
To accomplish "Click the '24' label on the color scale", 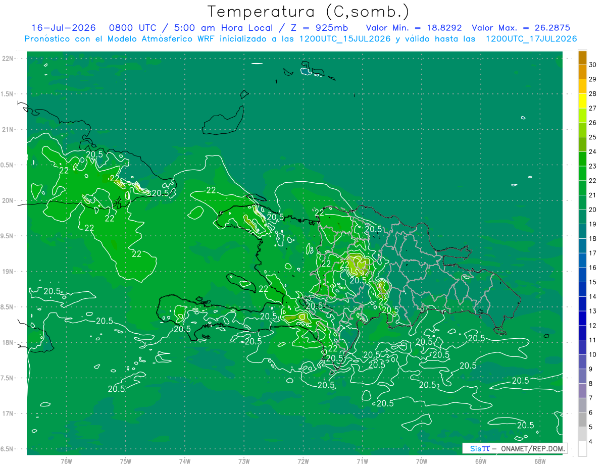I will point(592,151).
